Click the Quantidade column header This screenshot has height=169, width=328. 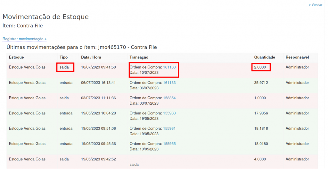point(265,57)
